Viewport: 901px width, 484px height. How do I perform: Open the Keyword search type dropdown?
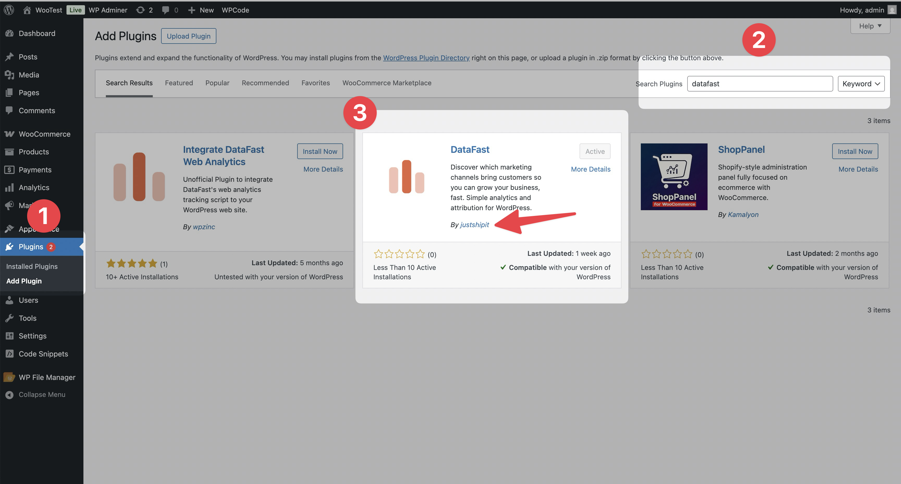click(x=861, y=84)
